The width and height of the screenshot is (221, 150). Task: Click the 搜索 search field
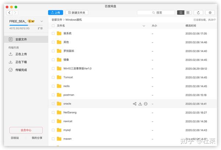click(156, 12)
